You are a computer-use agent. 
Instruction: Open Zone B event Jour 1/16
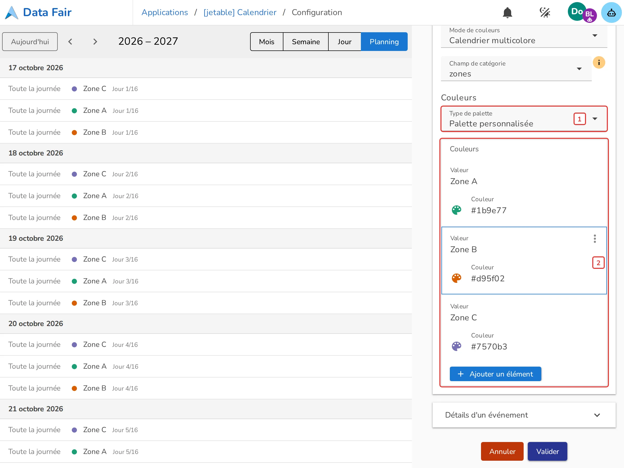coord(206,133)
